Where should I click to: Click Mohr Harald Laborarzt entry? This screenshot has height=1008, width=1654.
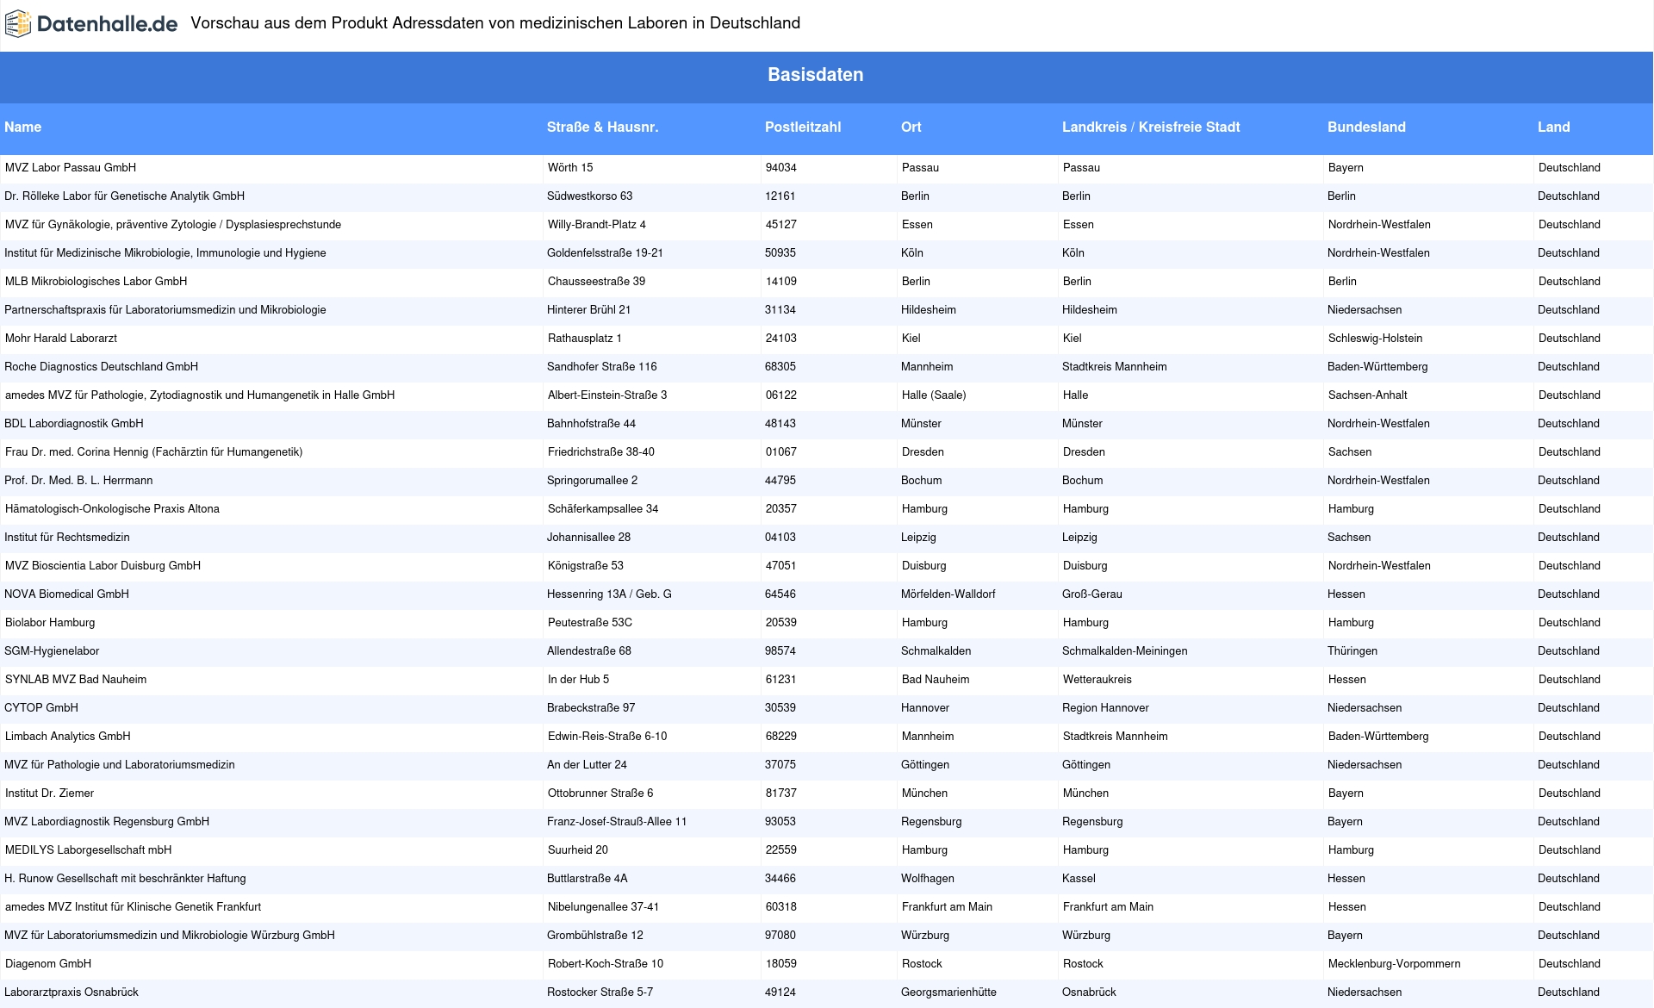pyautogui.click(x=61, y=339)
